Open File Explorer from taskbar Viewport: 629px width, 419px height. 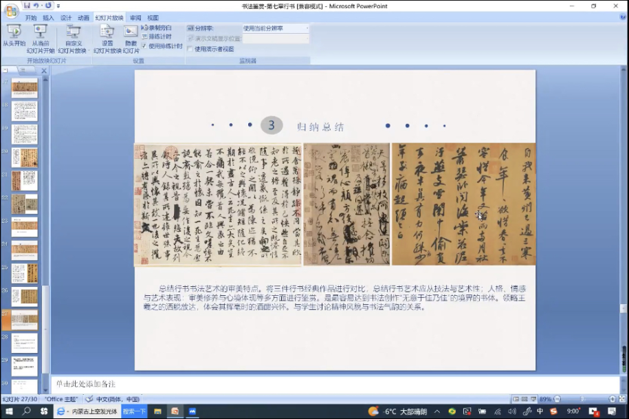point(157,411)
